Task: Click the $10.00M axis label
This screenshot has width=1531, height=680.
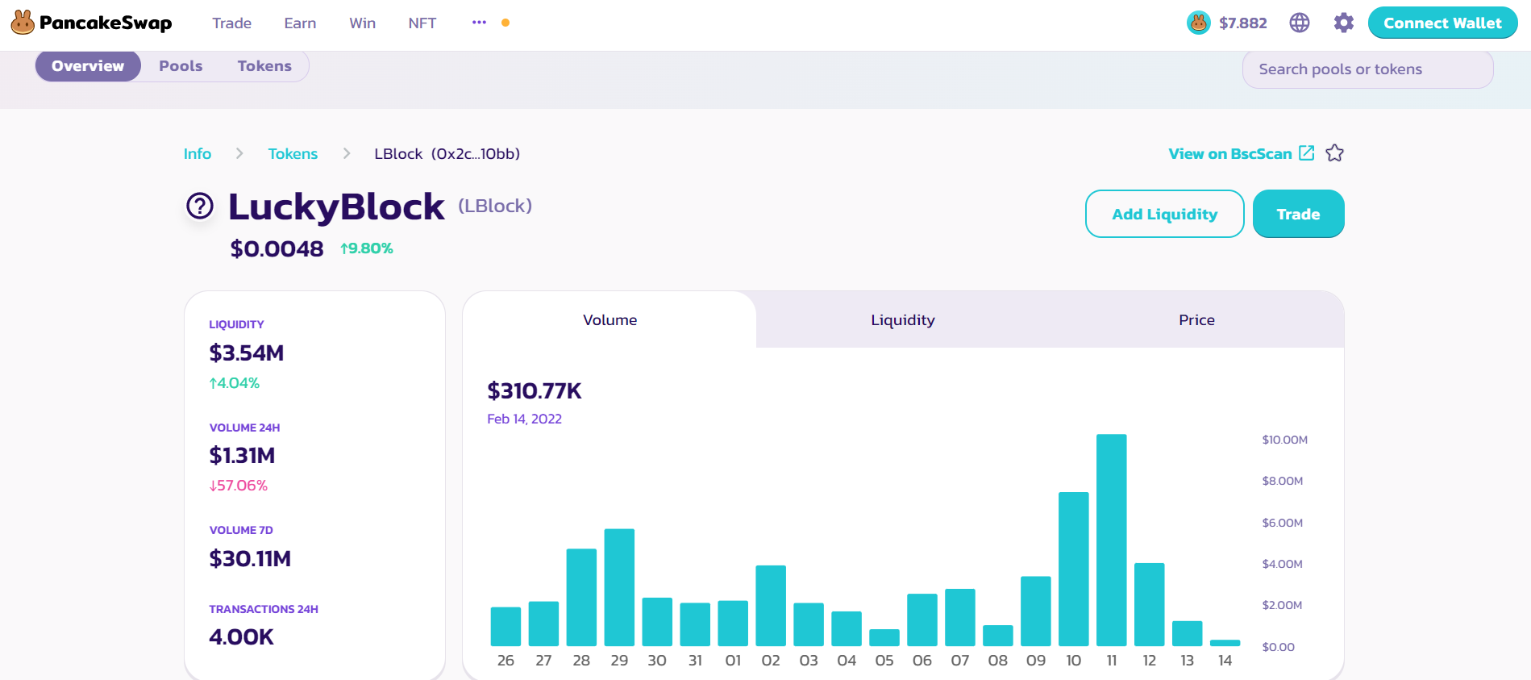Action: (1285, 440)
